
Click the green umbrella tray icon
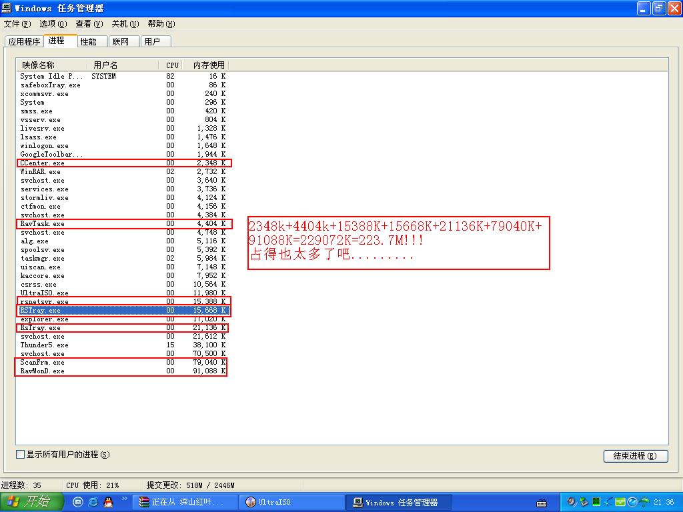645,503
